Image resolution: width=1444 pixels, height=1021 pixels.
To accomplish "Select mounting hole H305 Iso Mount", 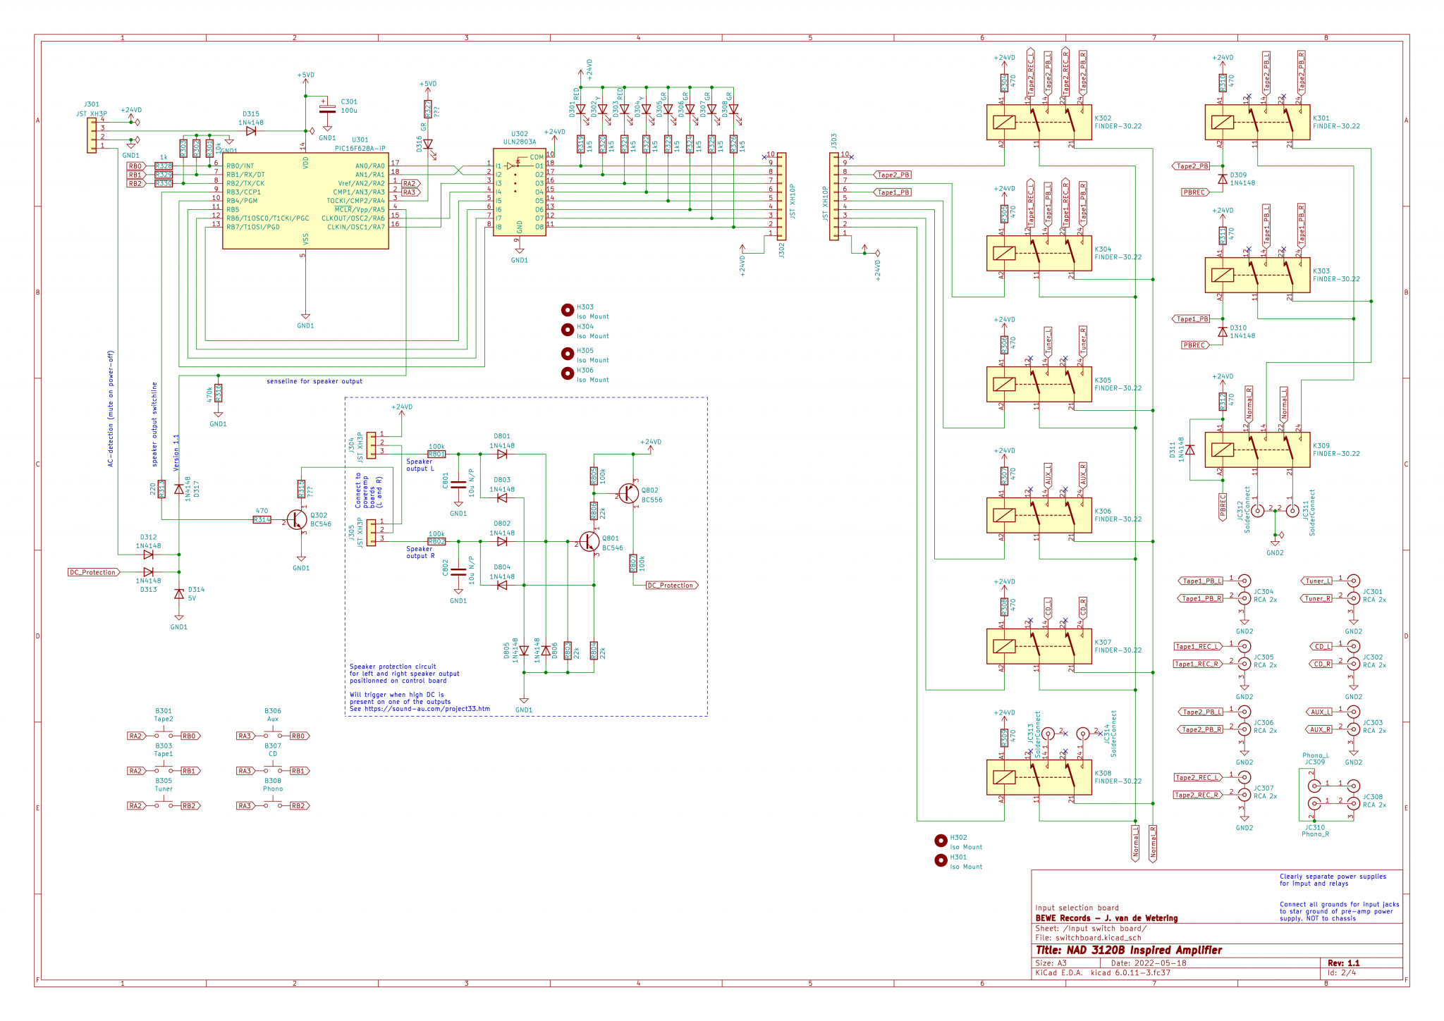I will [x=568, y=354].
